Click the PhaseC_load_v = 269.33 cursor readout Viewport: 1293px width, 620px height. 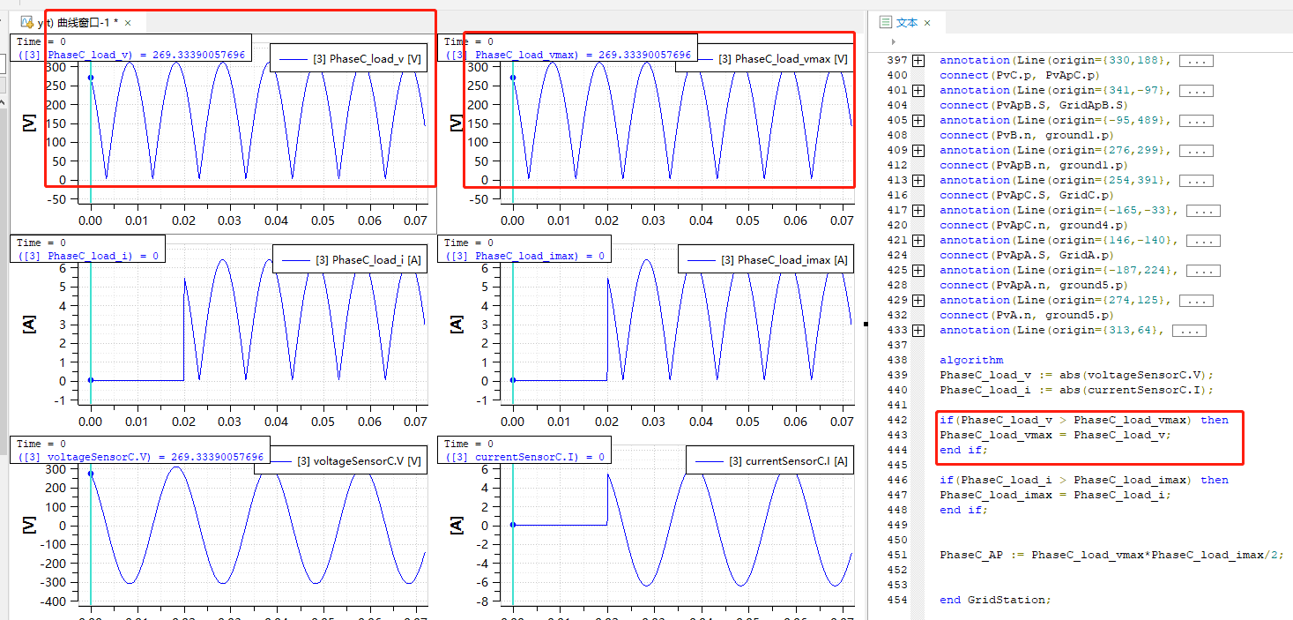click(x=131, y=55)
